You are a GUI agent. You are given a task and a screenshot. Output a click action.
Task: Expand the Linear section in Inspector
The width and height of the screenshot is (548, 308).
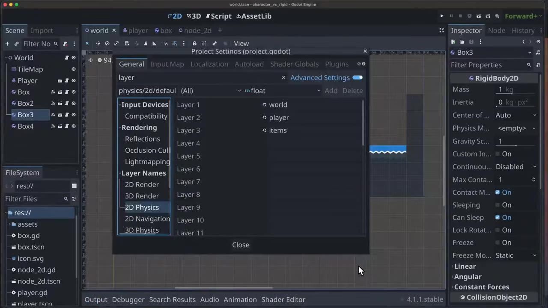point(465,267)
